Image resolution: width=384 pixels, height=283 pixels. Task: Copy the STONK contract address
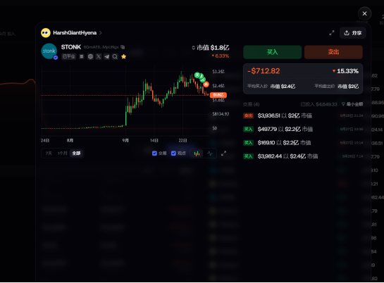point(123,47)
